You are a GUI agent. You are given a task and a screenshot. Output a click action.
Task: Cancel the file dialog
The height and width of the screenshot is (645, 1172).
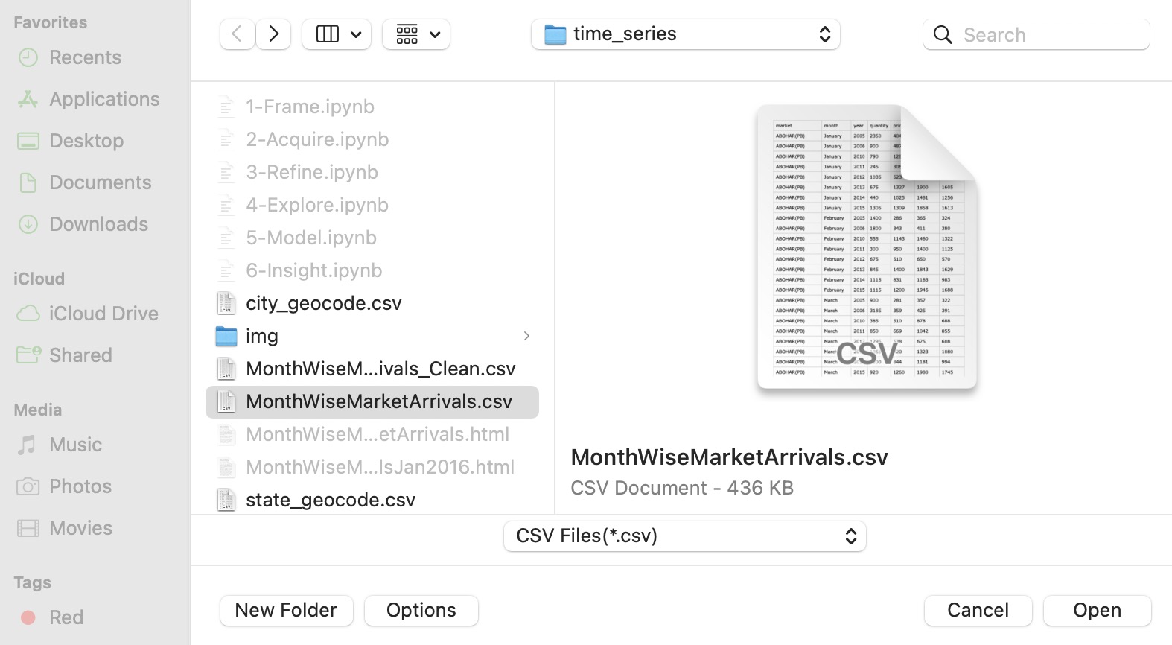978,610
